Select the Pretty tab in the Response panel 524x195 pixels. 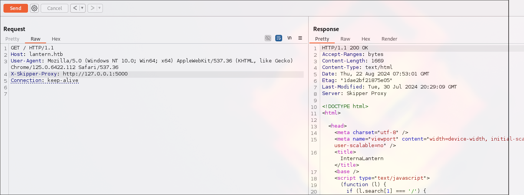tap(322, 39)
